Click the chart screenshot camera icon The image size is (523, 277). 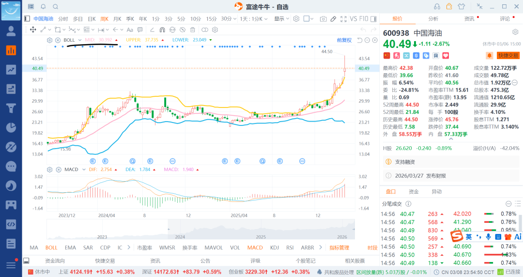(x=323, y=19)
